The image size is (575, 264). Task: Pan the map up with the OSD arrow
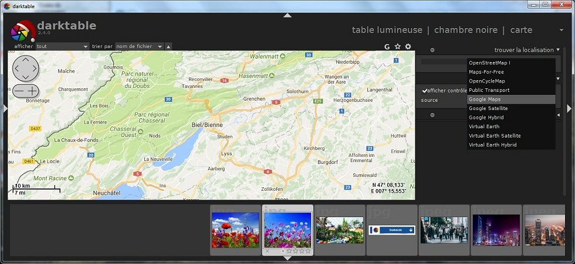click(x=26, y=60)
